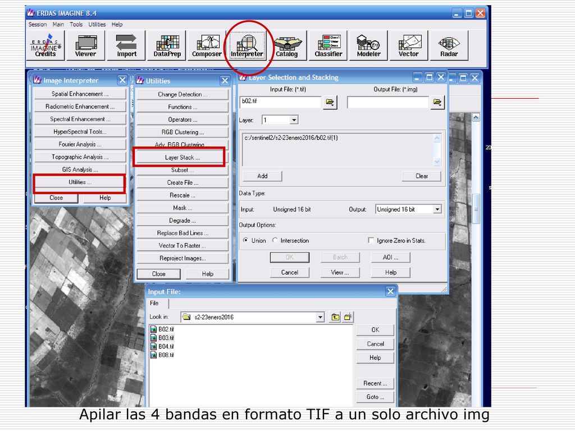Browse for the output img file
575x431 pixels.
click(437, 102)
